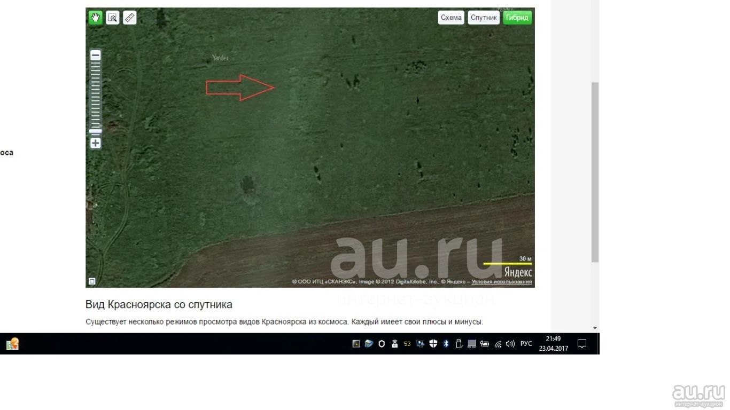Click the paragraph starting Существует несколько режимов

(x=284, y=322)
